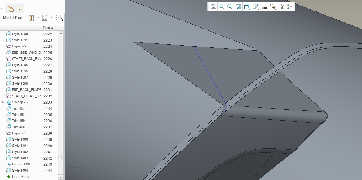Click feature number 2244
Screen dimensions: 362x180
point(47,170)
